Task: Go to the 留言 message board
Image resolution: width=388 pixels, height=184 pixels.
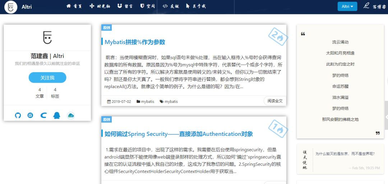Action: coord(125,6)
